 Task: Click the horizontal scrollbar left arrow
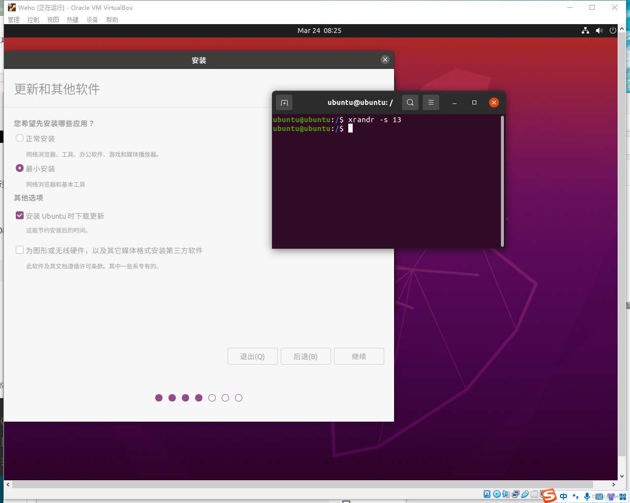click(x=8, y=484)
